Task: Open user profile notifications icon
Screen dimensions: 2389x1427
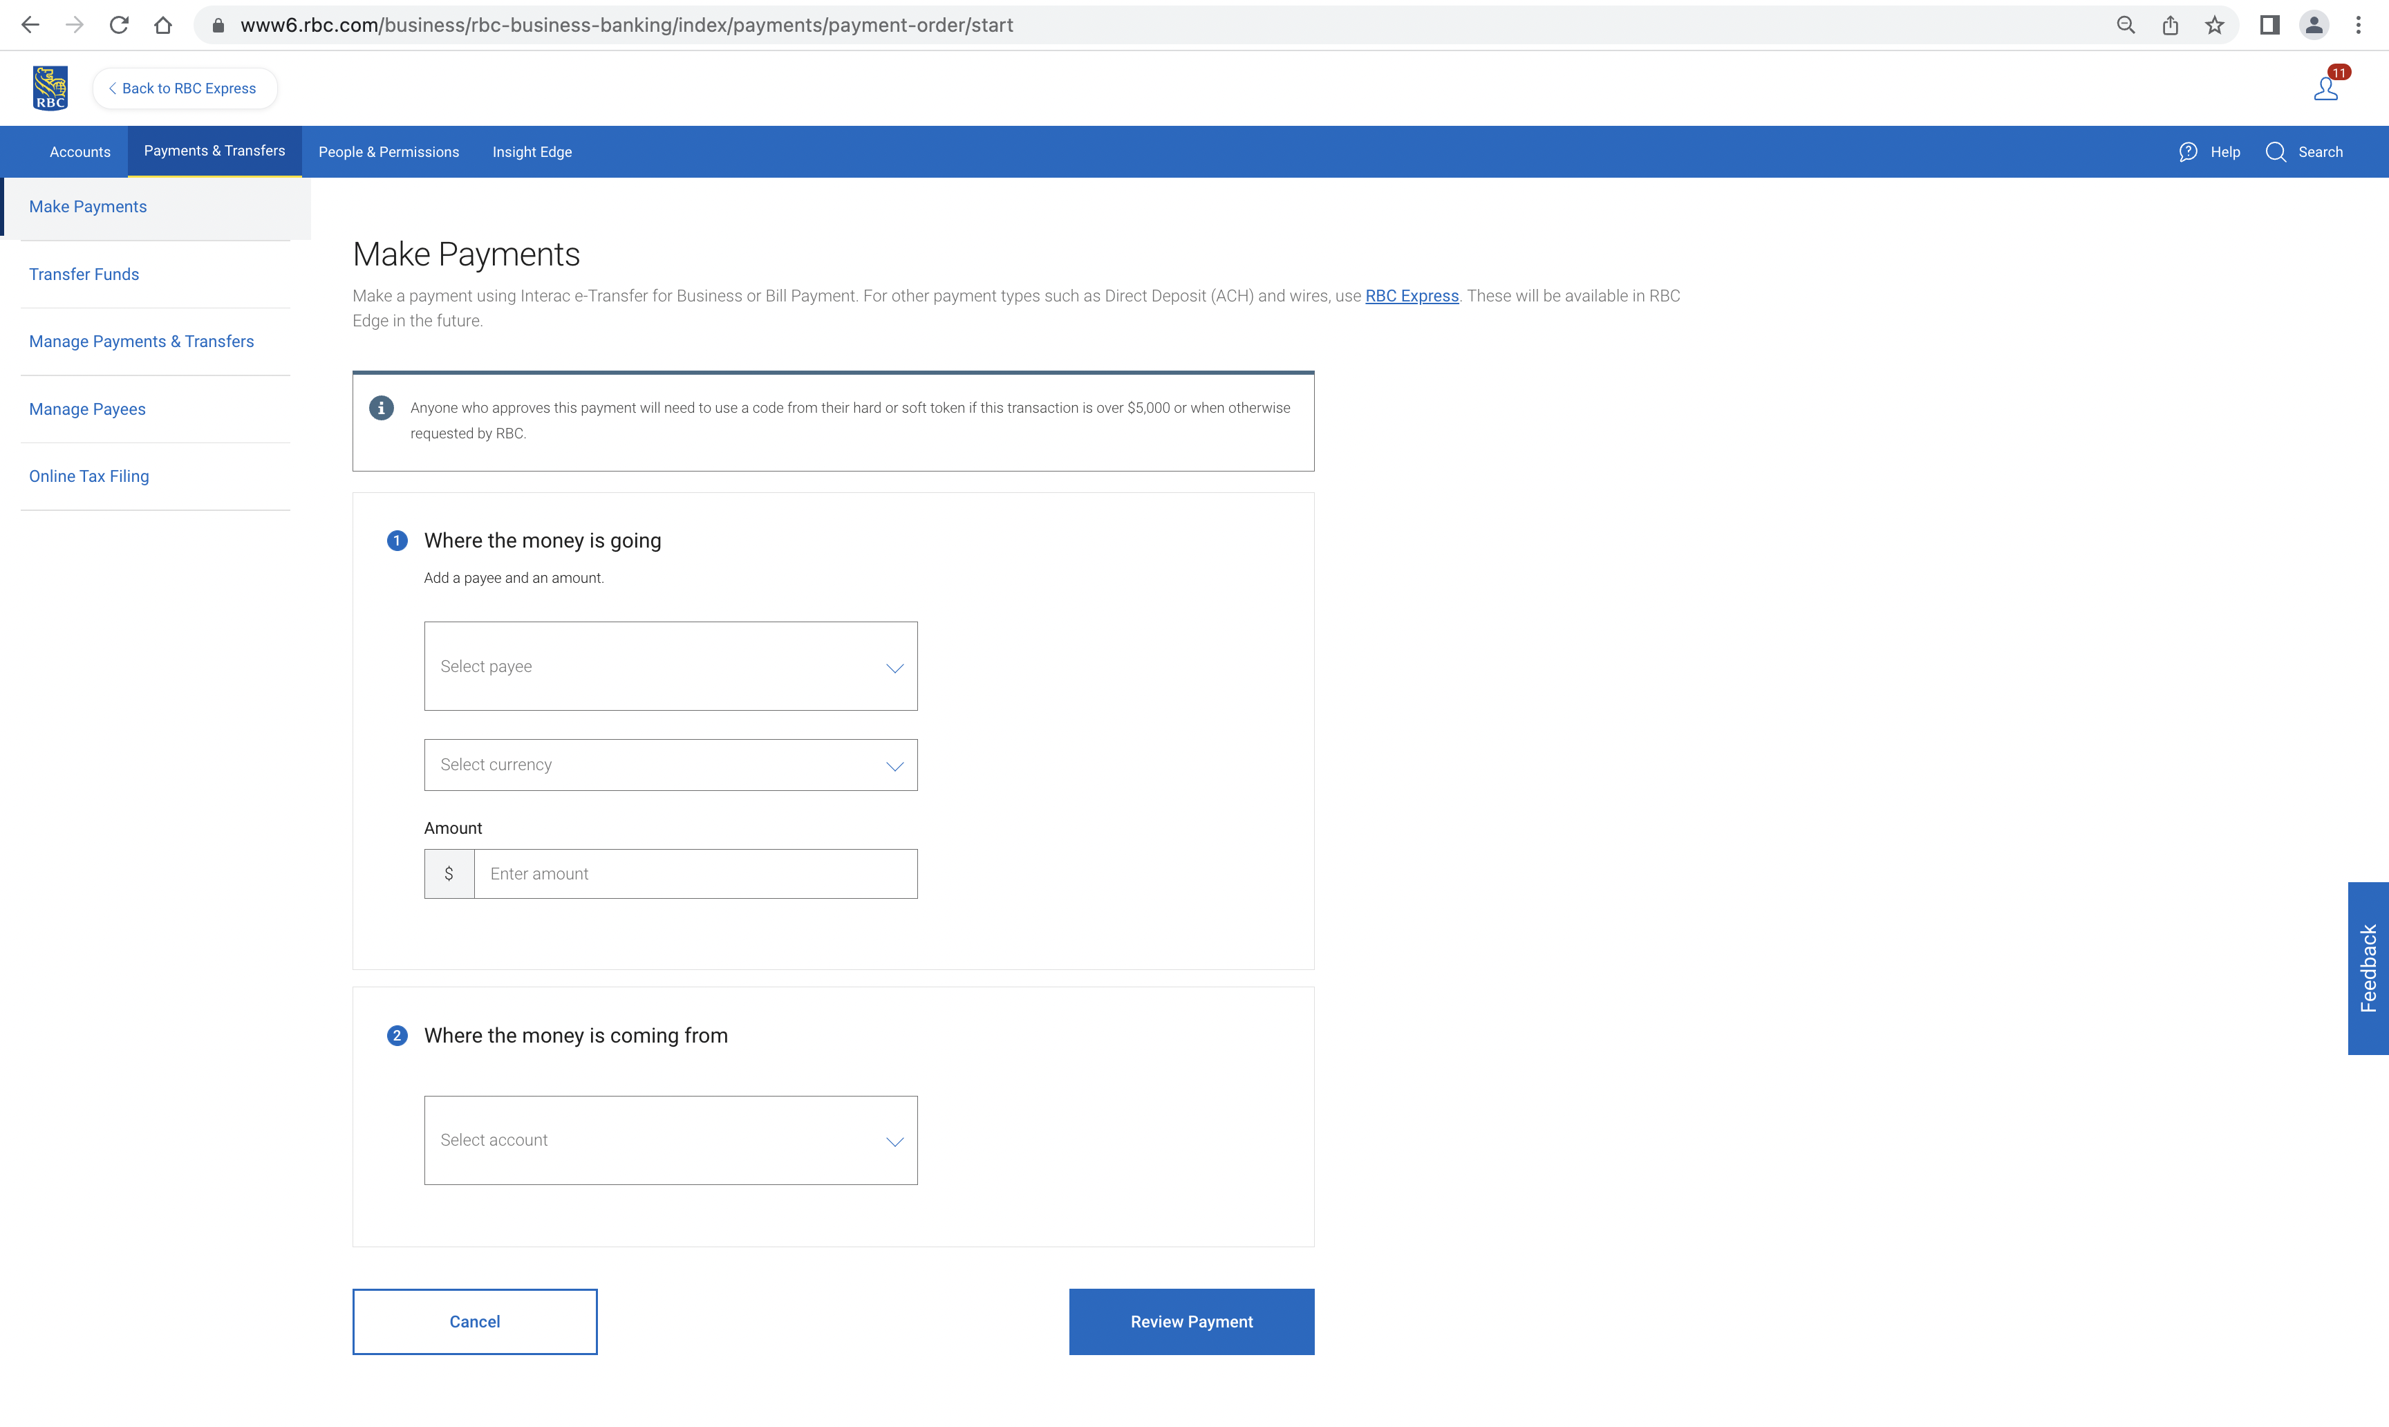Action: pos(2325,88)
